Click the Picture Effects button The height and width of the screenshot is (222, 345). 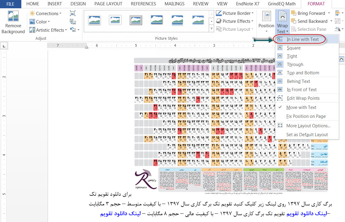pyautogui.click(x=235, y=21)
